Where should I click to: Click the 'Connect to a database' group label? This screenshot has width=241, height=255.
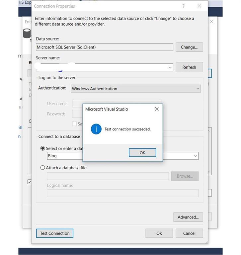click(x=59, y=136)
